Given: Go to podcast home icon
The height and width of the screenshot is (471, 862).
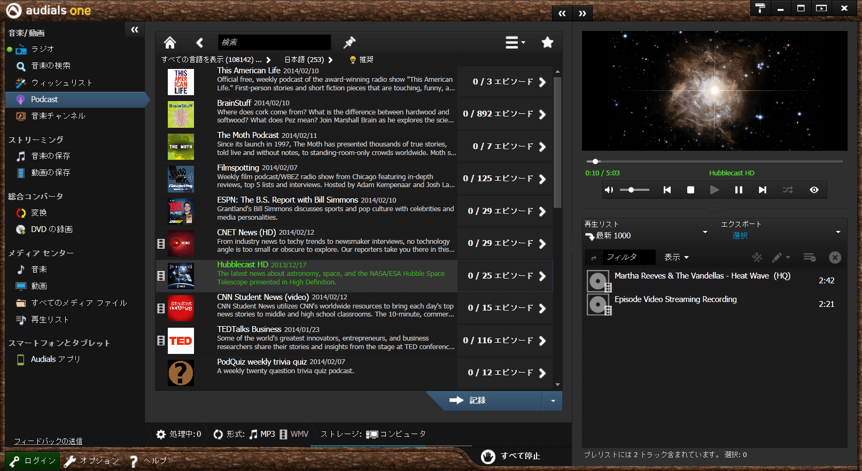Looking at the screenshot, I should coord(170,42).
